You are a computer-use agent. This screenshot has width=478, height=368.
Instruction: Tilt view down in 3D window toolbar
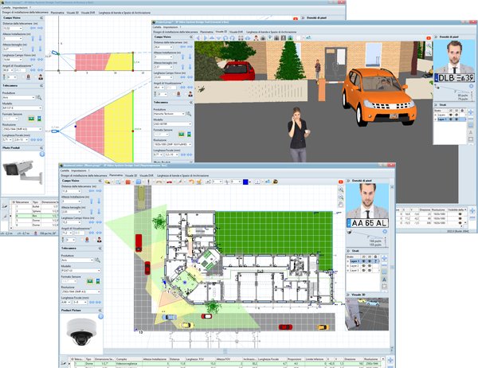(218, 37)
